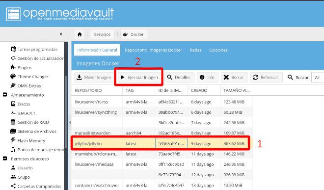Open Theme Changer in sidebar
This screenshot has width=324, height=190.
33,77
